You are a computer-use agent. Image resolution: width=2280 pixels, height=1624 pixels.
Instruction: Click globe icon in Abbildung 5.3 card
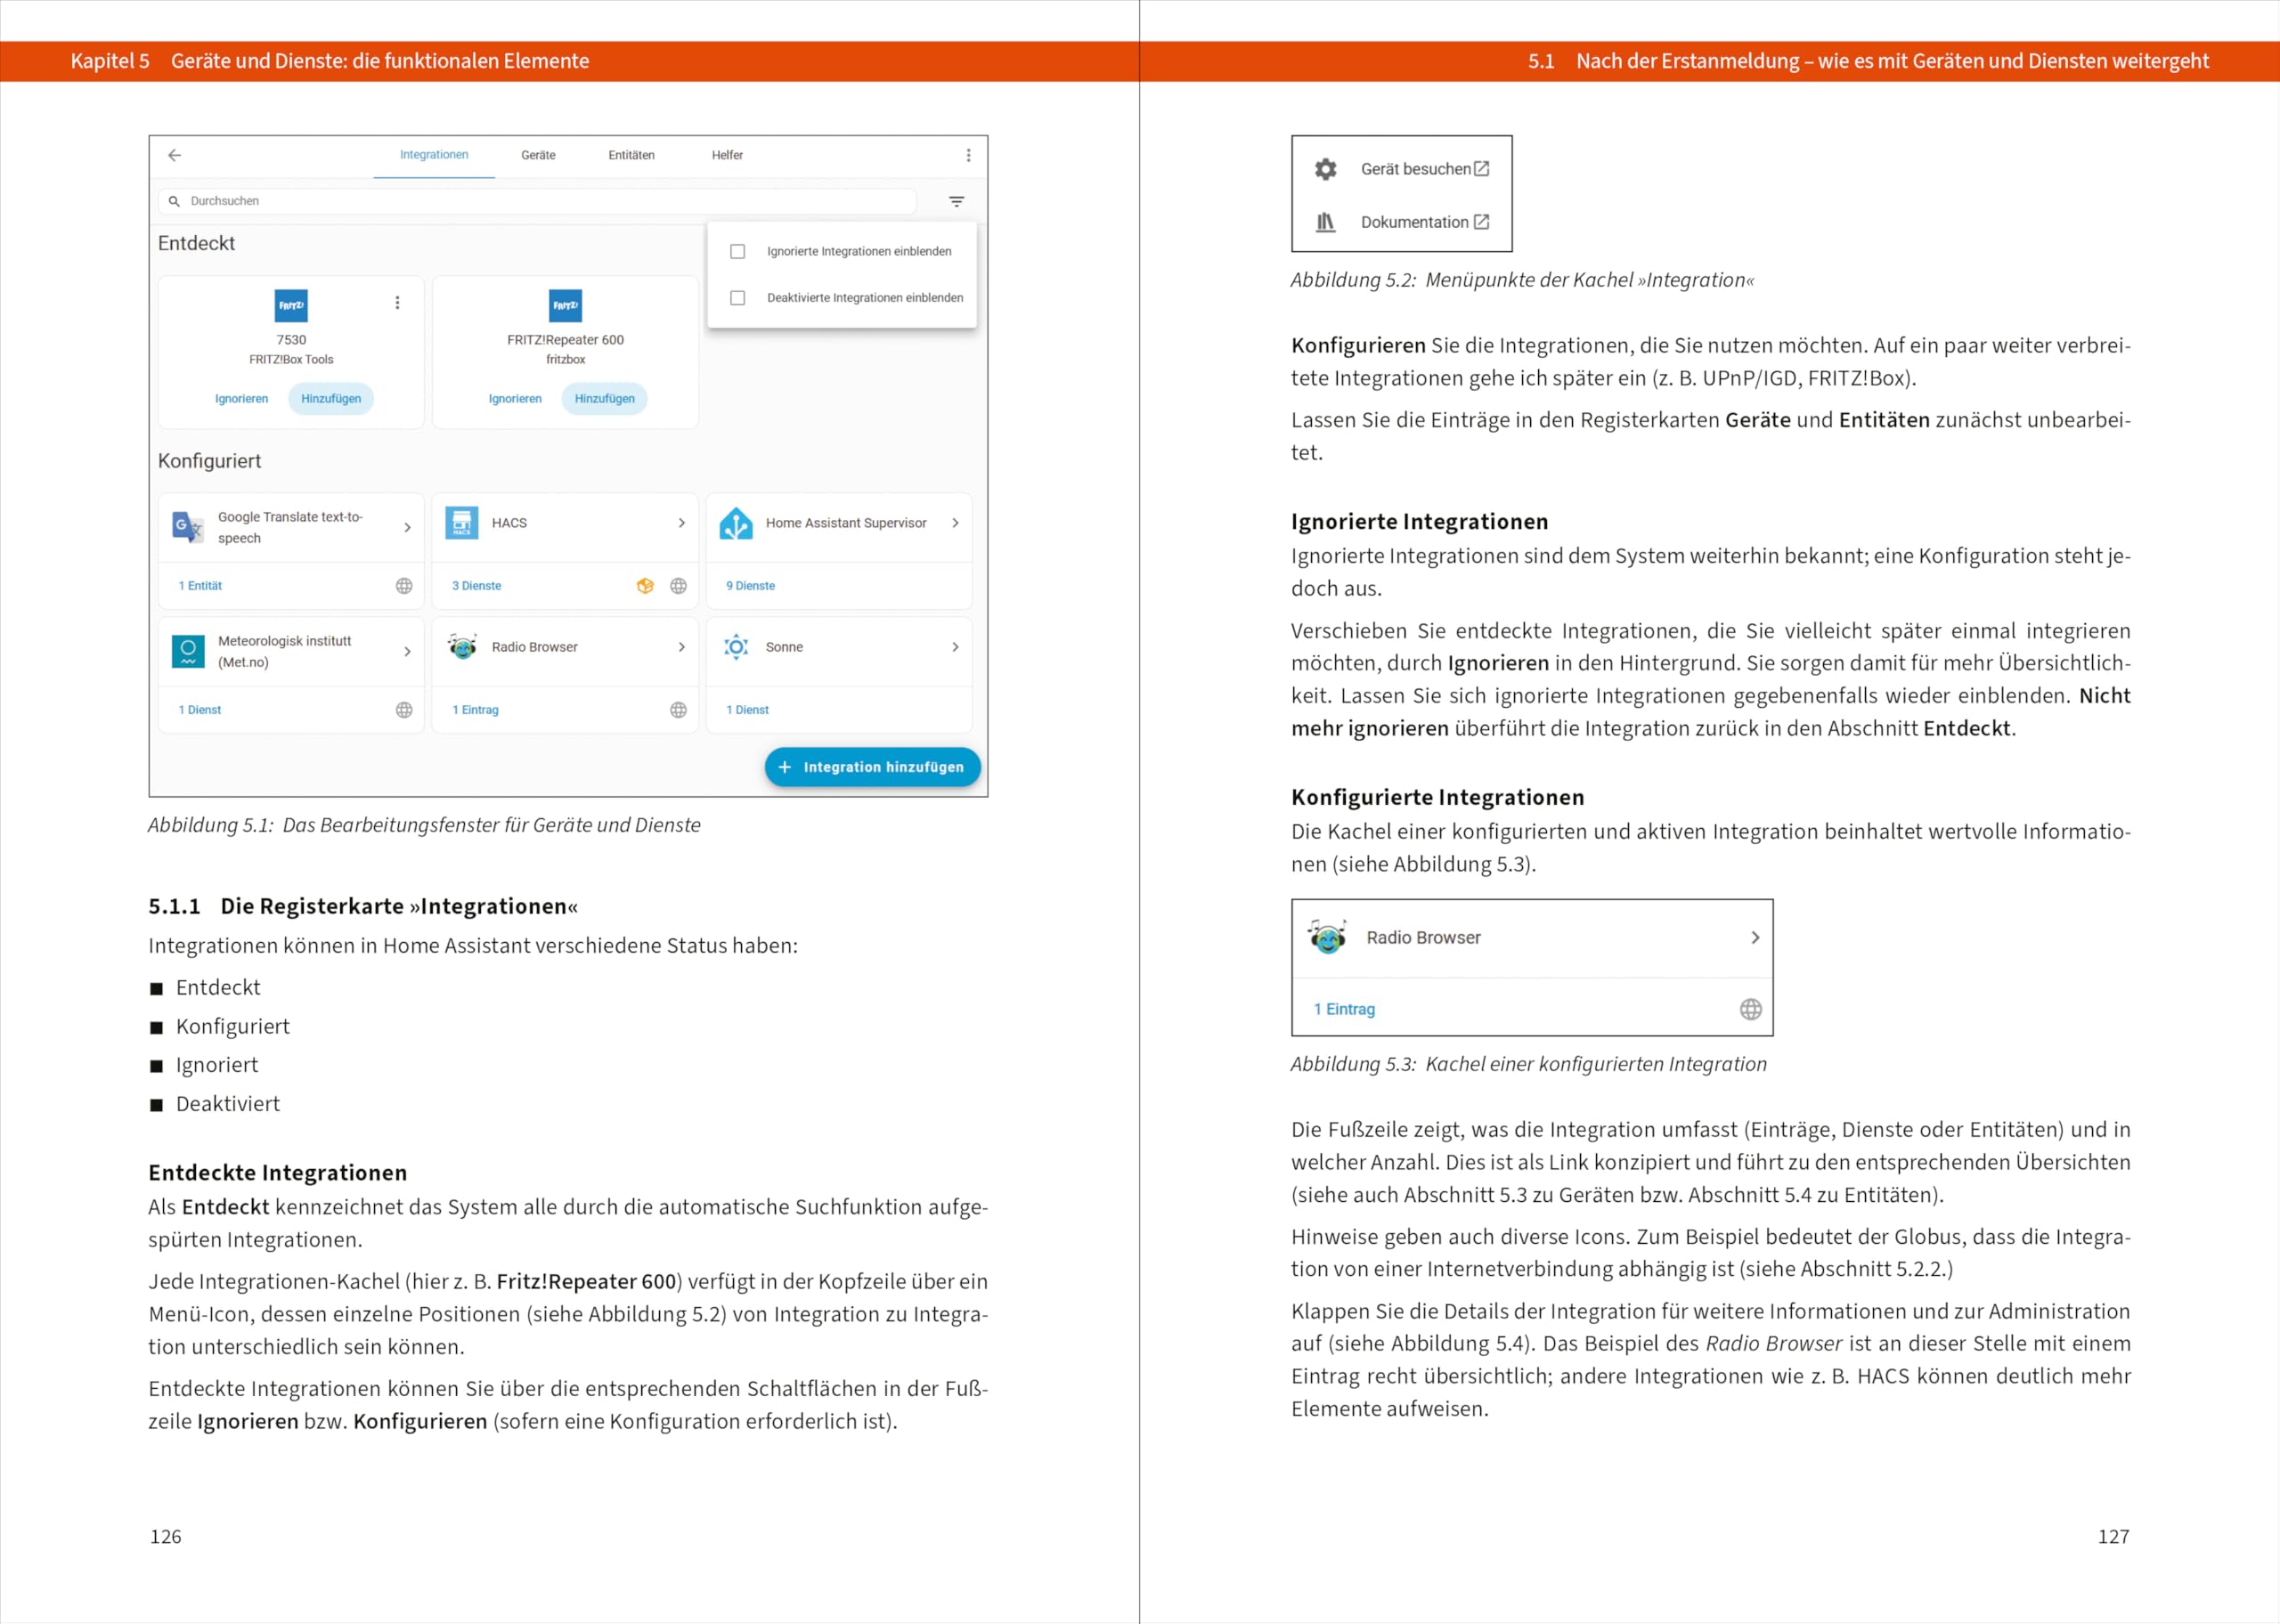[x=1750, y=1009]
